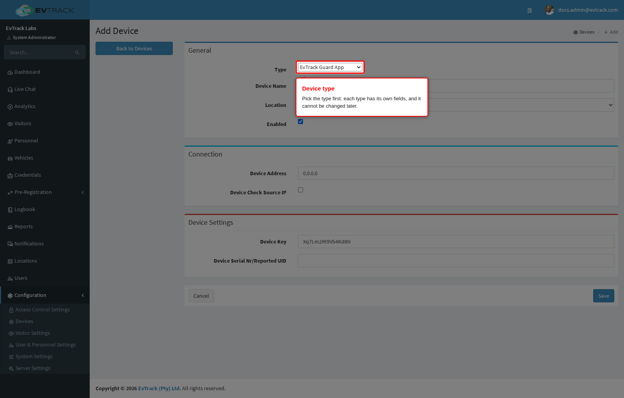Click the Analytics icon in sidebar

pos(10,107)
